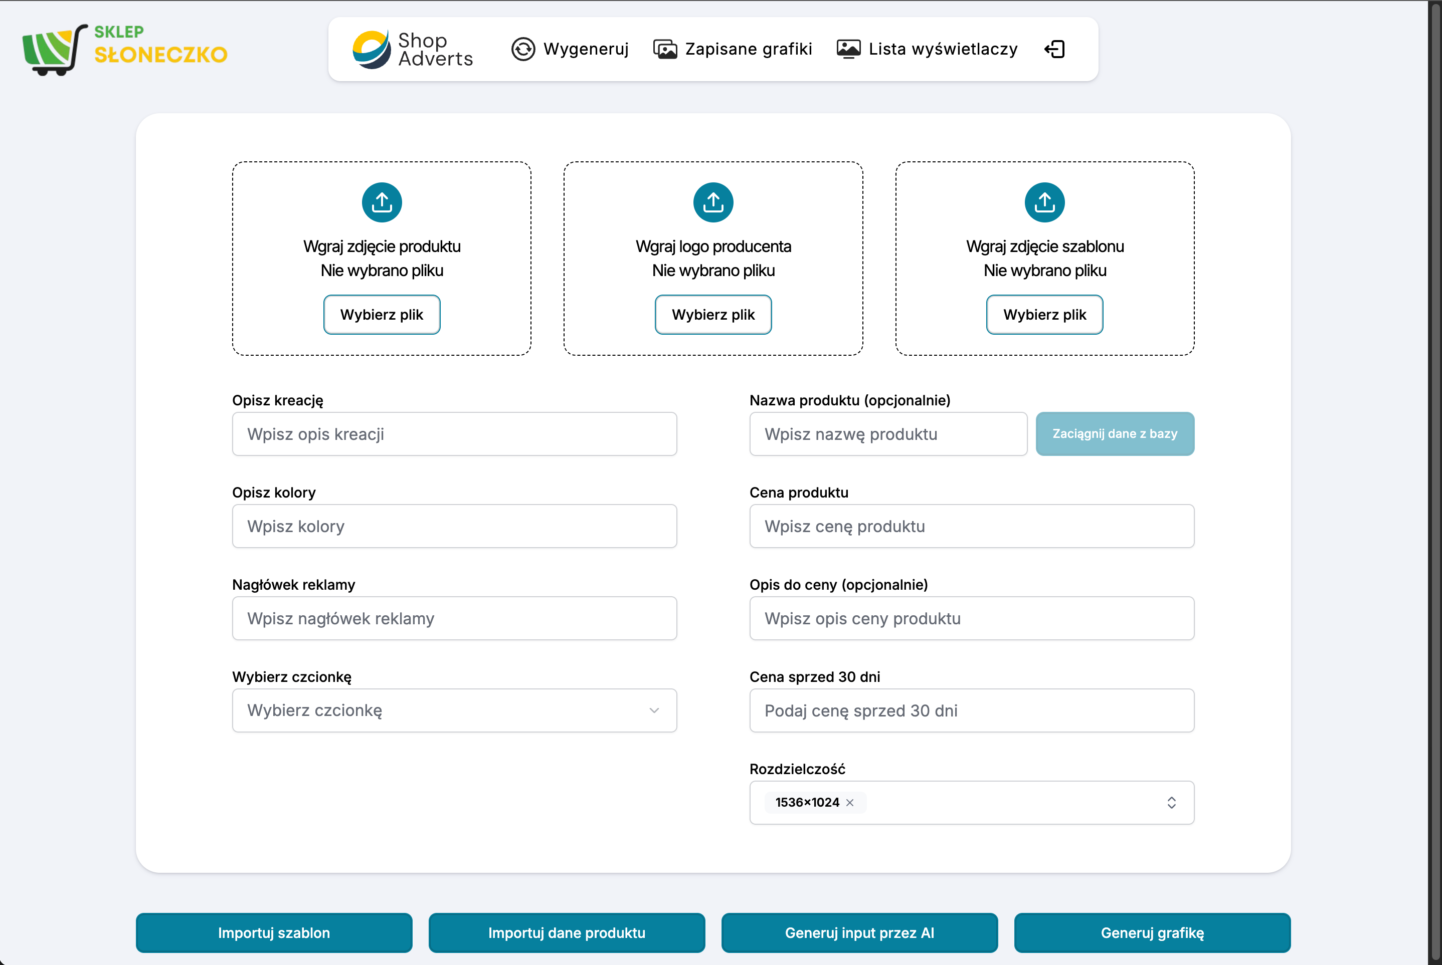This screenshot has width=1442, height=965.
Task: Click the producer logo upload icon
Action: pyautogui.click(x=713, y=202)
